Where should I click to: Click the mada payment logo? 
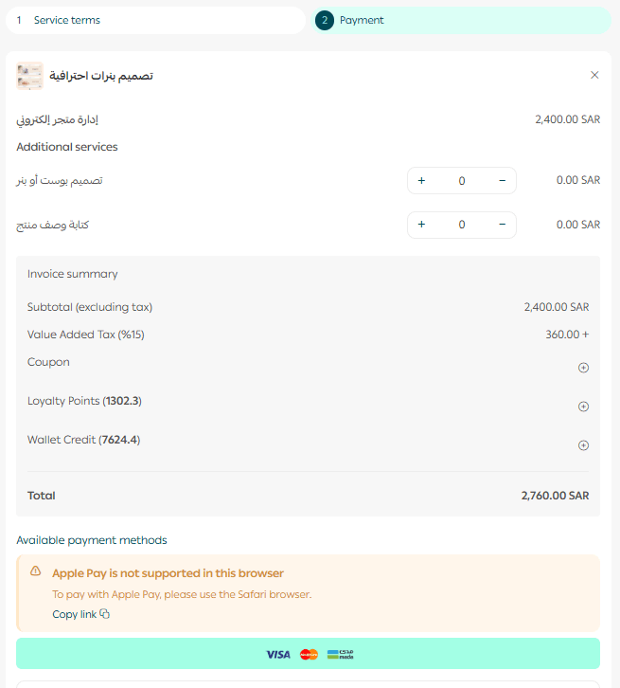[x=340, y=654]
